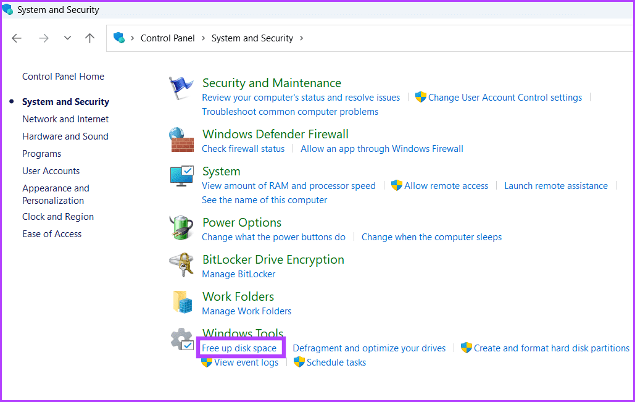The height and width of the screenshot is (402, 635).
Task: Select the Control Panel breadcrumb
Action: [168, 38]
